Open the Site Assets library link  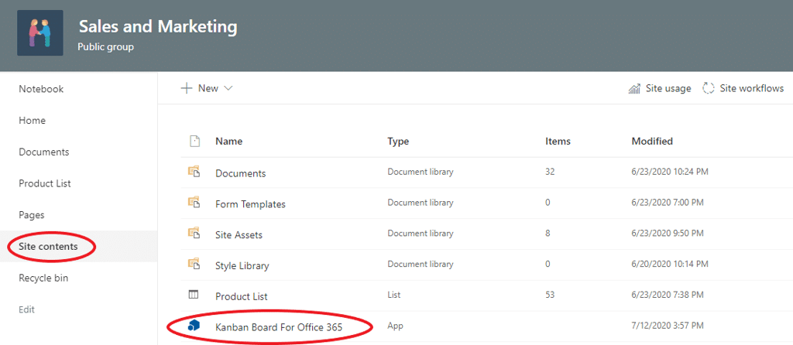point(239,235)
